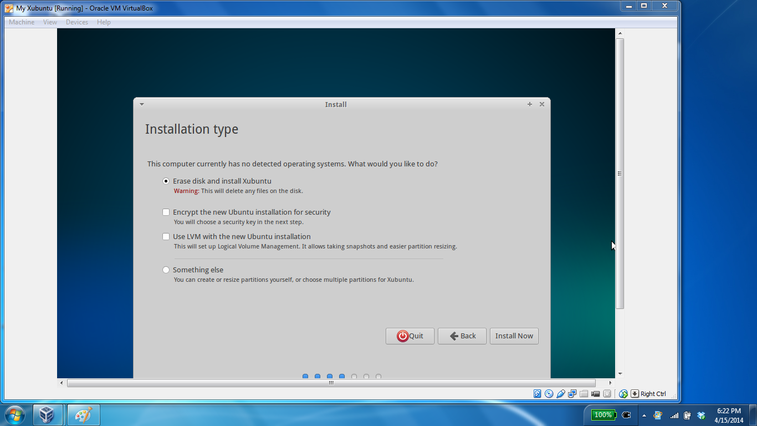Click the virtualization CPU chip status icon
The width and height of the screenshot is (757, 426).
(607, 394)
